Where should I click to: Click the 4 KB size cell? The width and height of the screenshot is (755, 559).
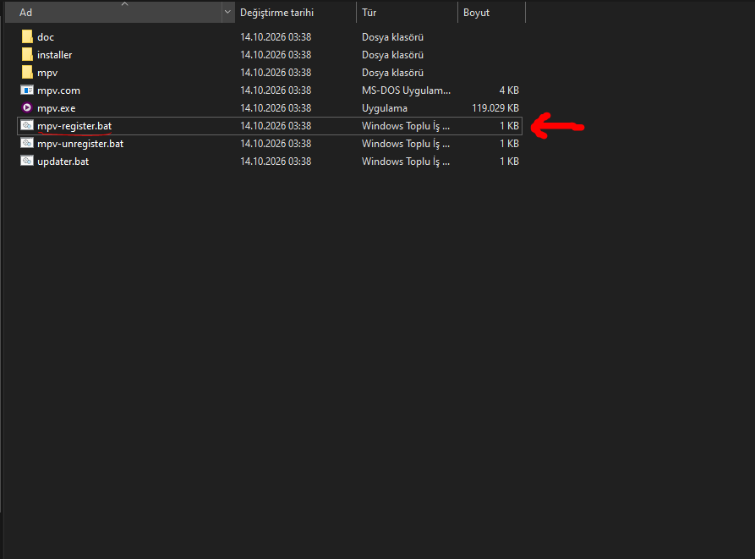point(509,90)
